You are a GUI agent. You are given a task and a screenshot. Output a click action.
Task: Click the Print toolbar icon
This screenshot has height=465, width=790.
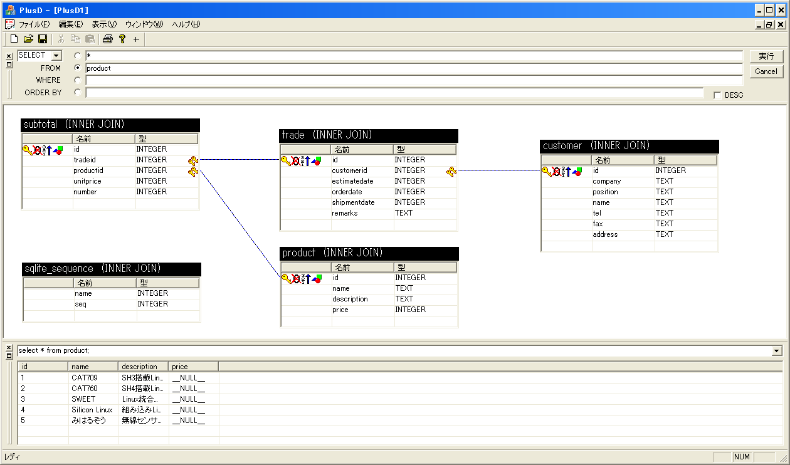click(x=107, y=39)
